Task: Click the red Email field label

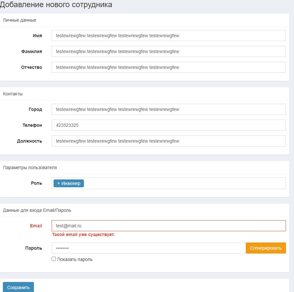Action: tap(36, 226)
